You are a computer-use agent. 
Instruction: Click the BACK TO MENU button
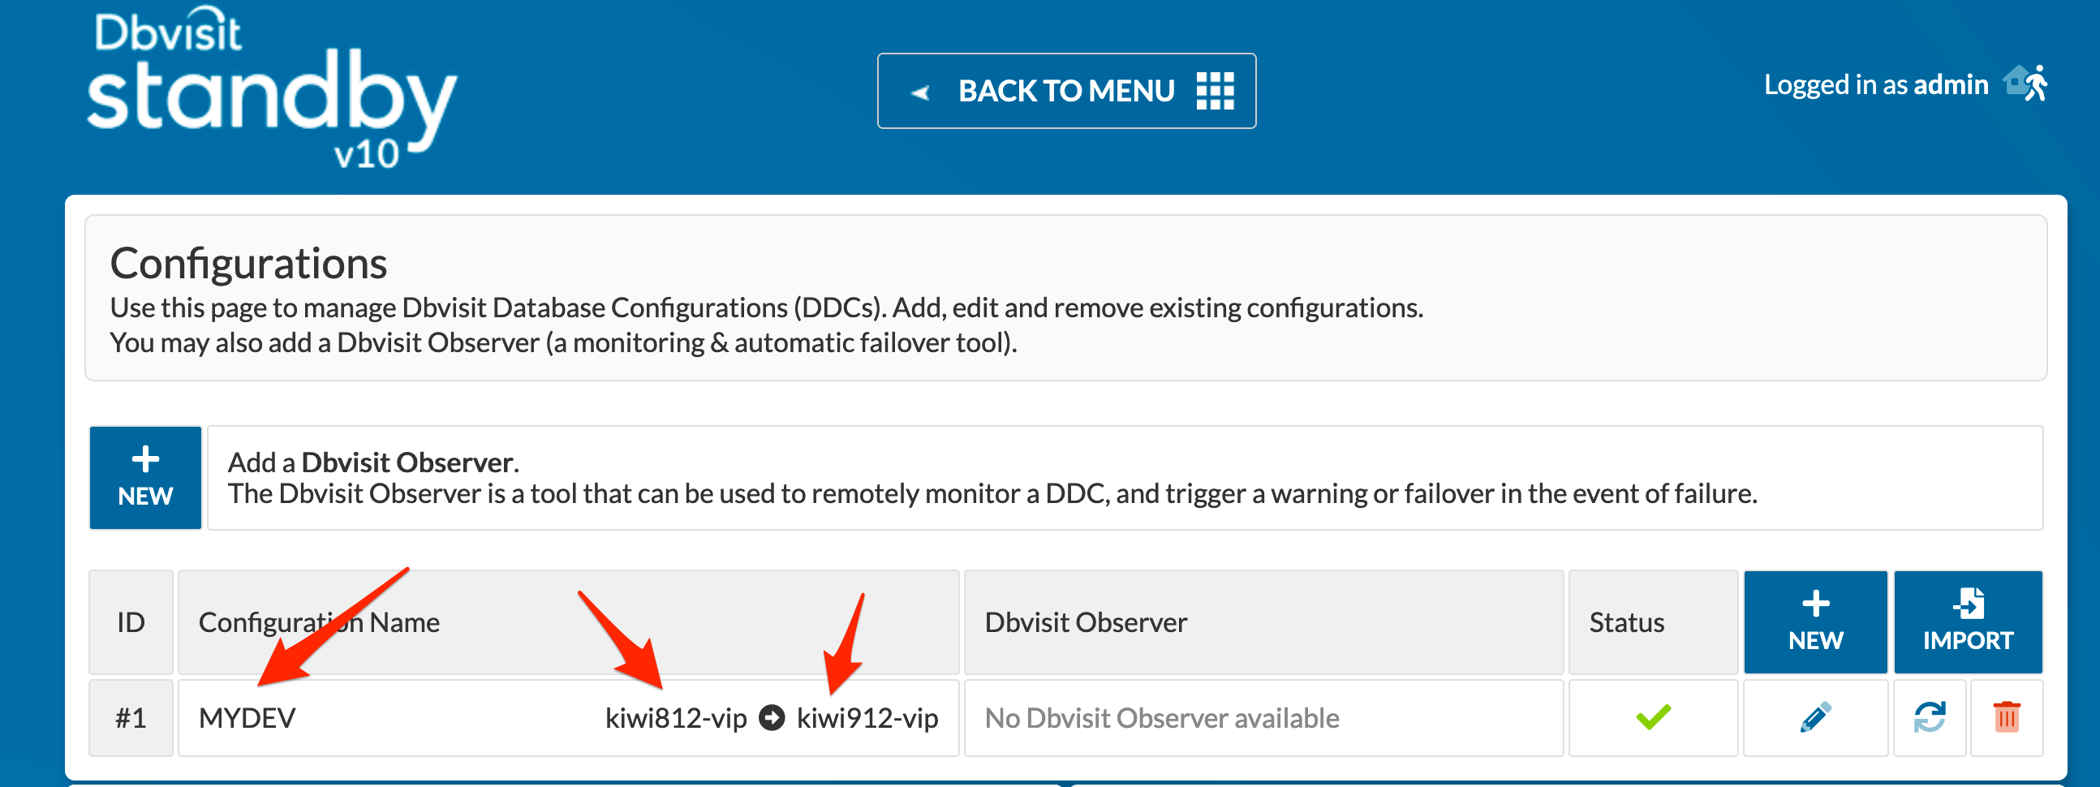point(1066,90)
